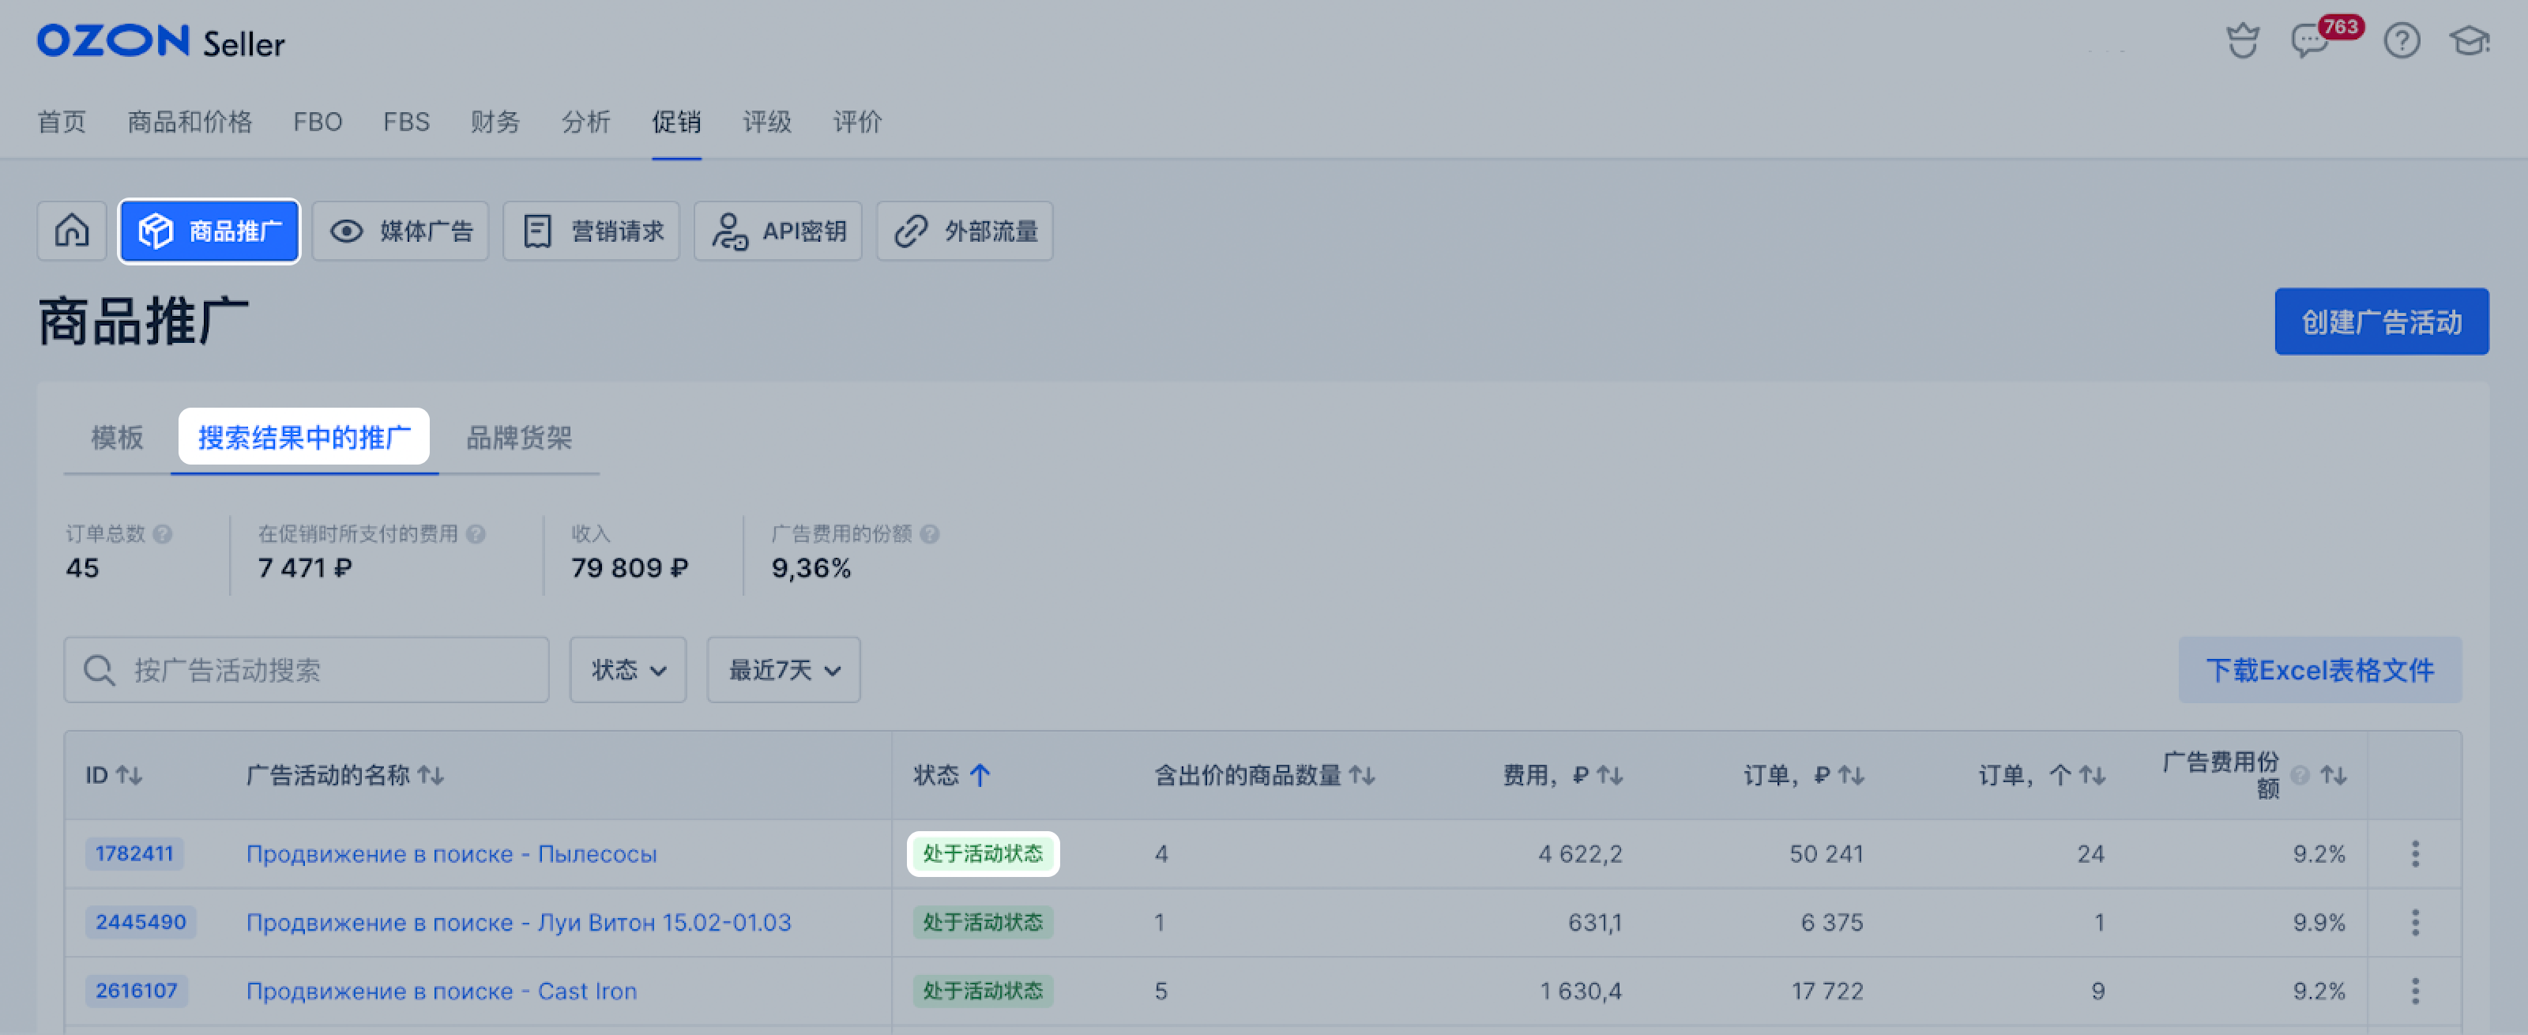Open the 评级 menu
This screenshot has height=1035, width=2528.
click(x=766, y=122)
